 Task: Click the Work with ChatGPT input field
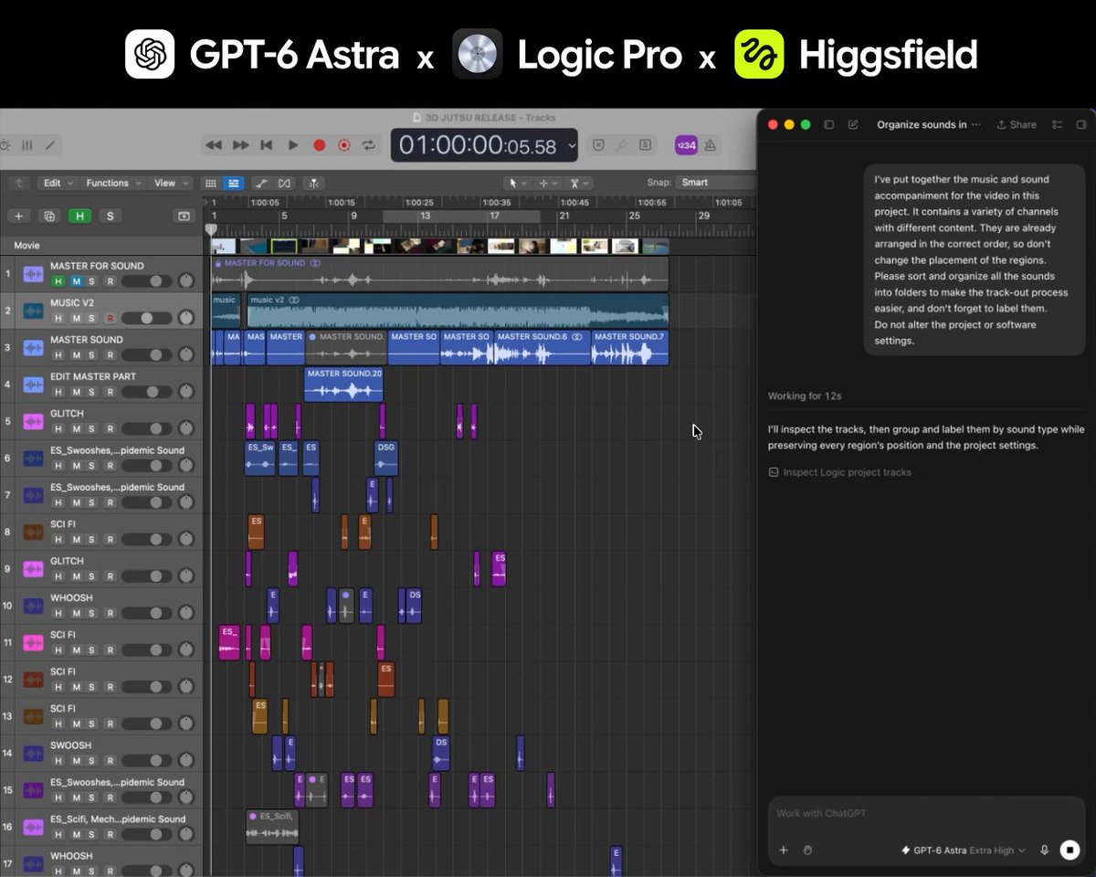[x=926, y=813]
